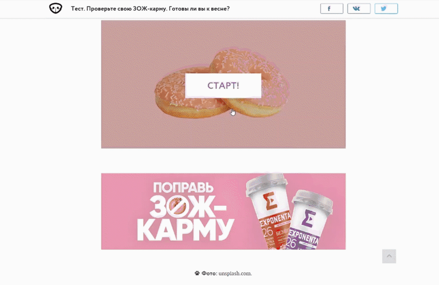Click the sigma logo on the red cup
439x285 pixels.
[x=270, y=201]
